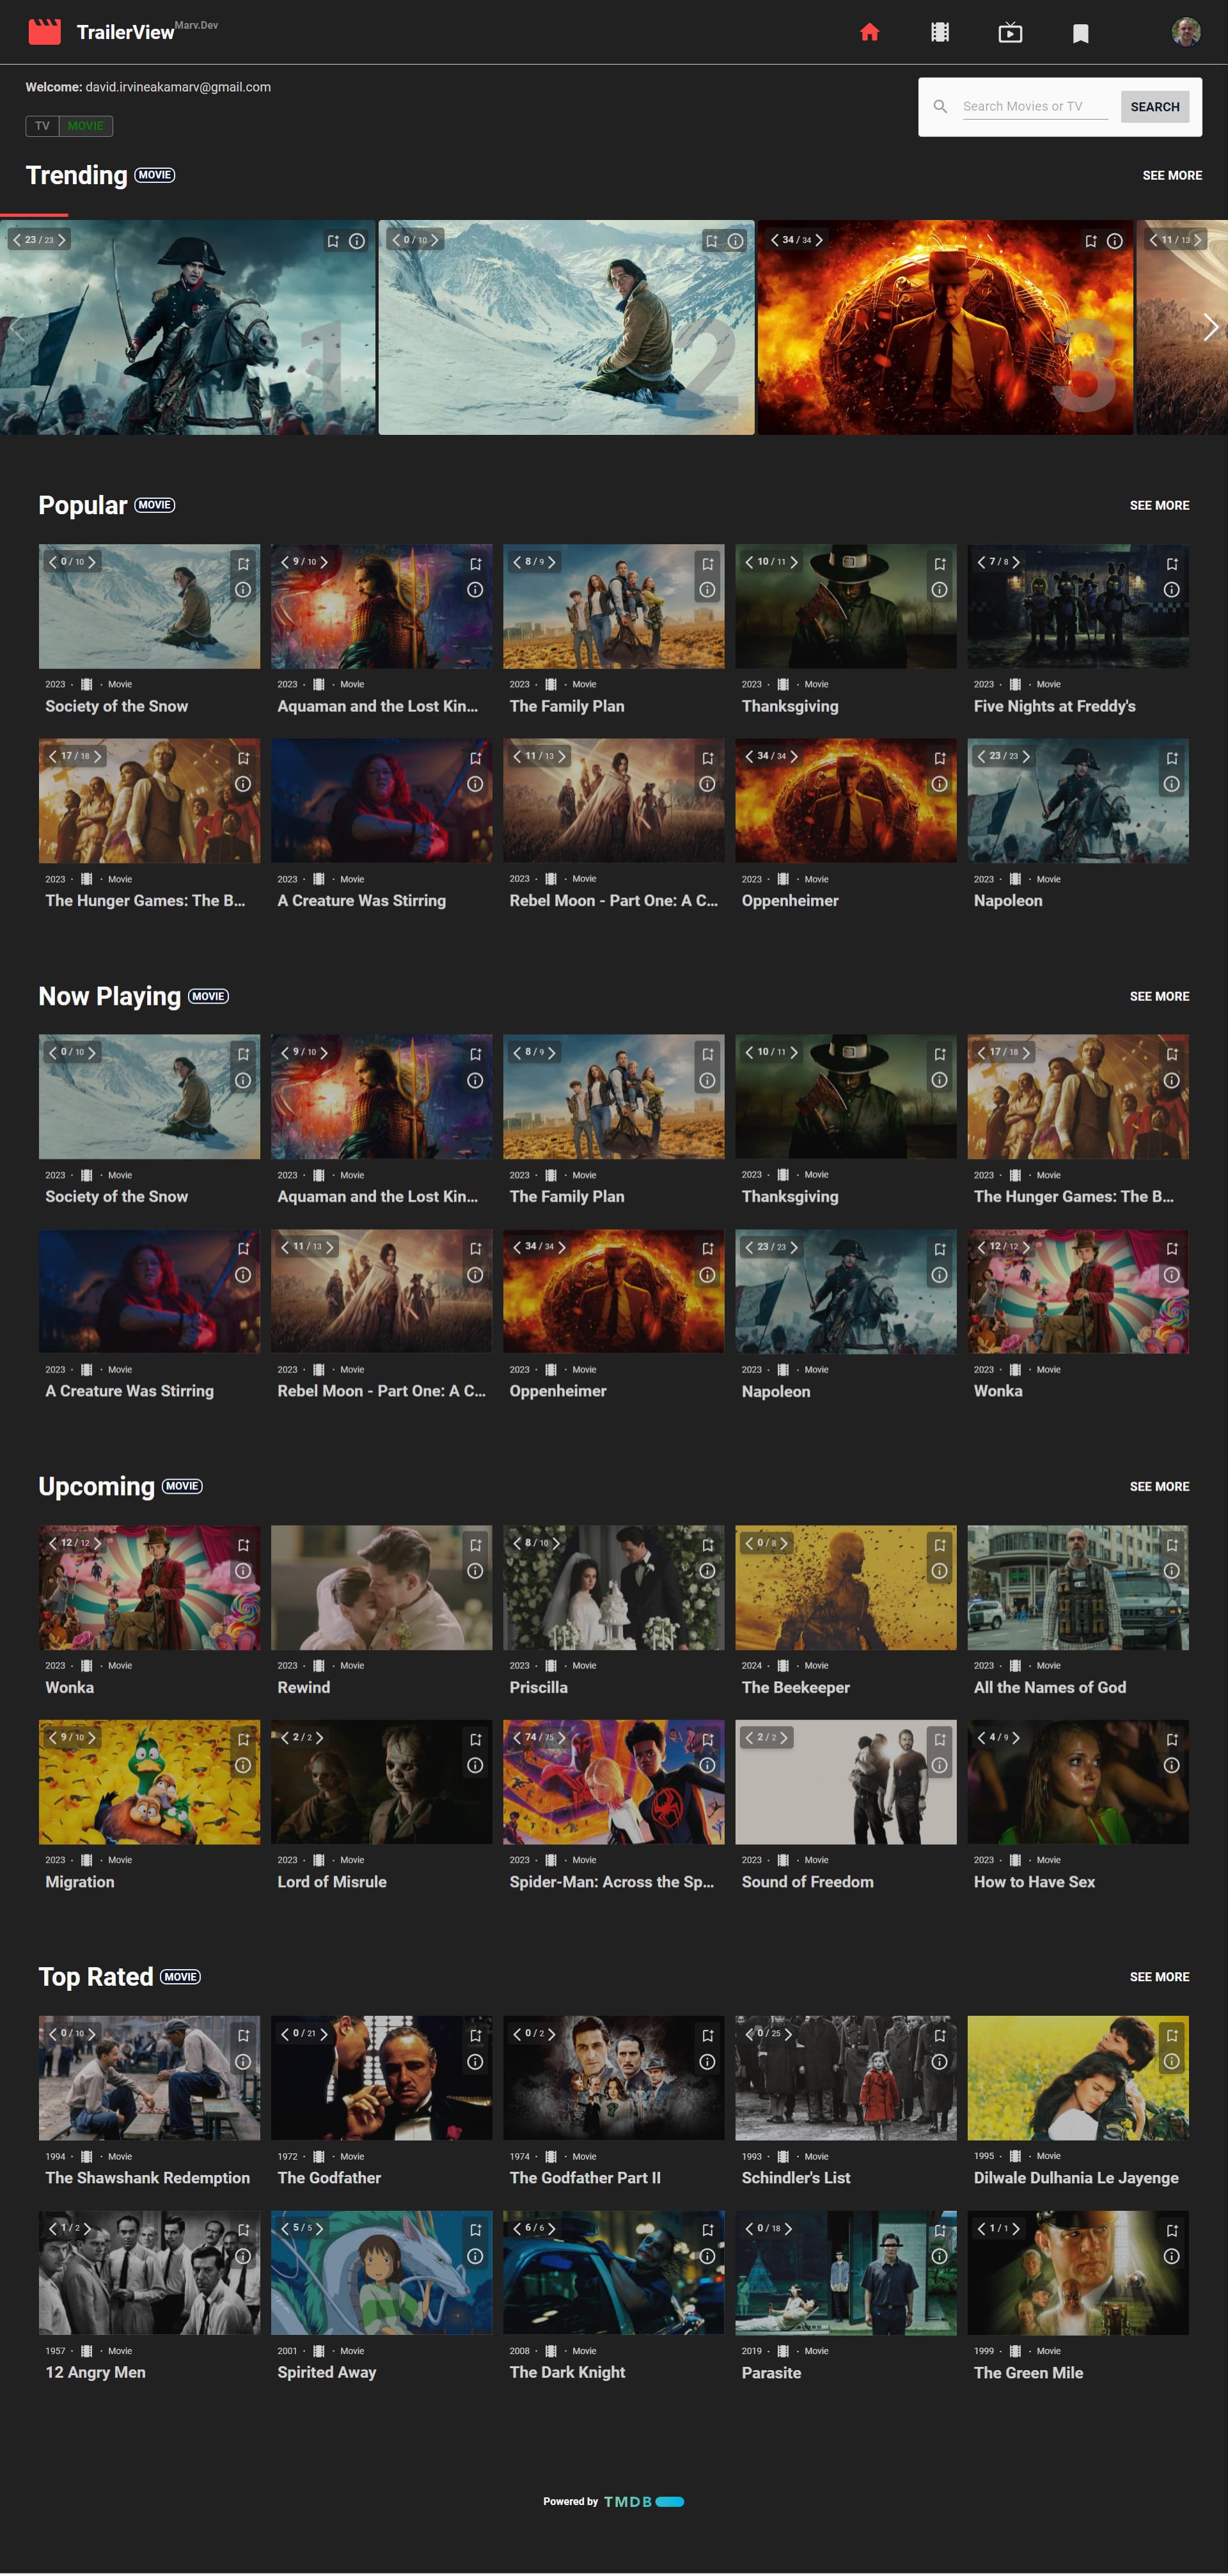Select MOVIE in the media type toggle
This screenshot has width=1228, height=2576.
coord(85,126)
